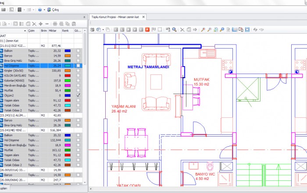Screen dimensions: 307x193
Task: Click the C layer button in drawing toolbar
Action: click(116, 29)
